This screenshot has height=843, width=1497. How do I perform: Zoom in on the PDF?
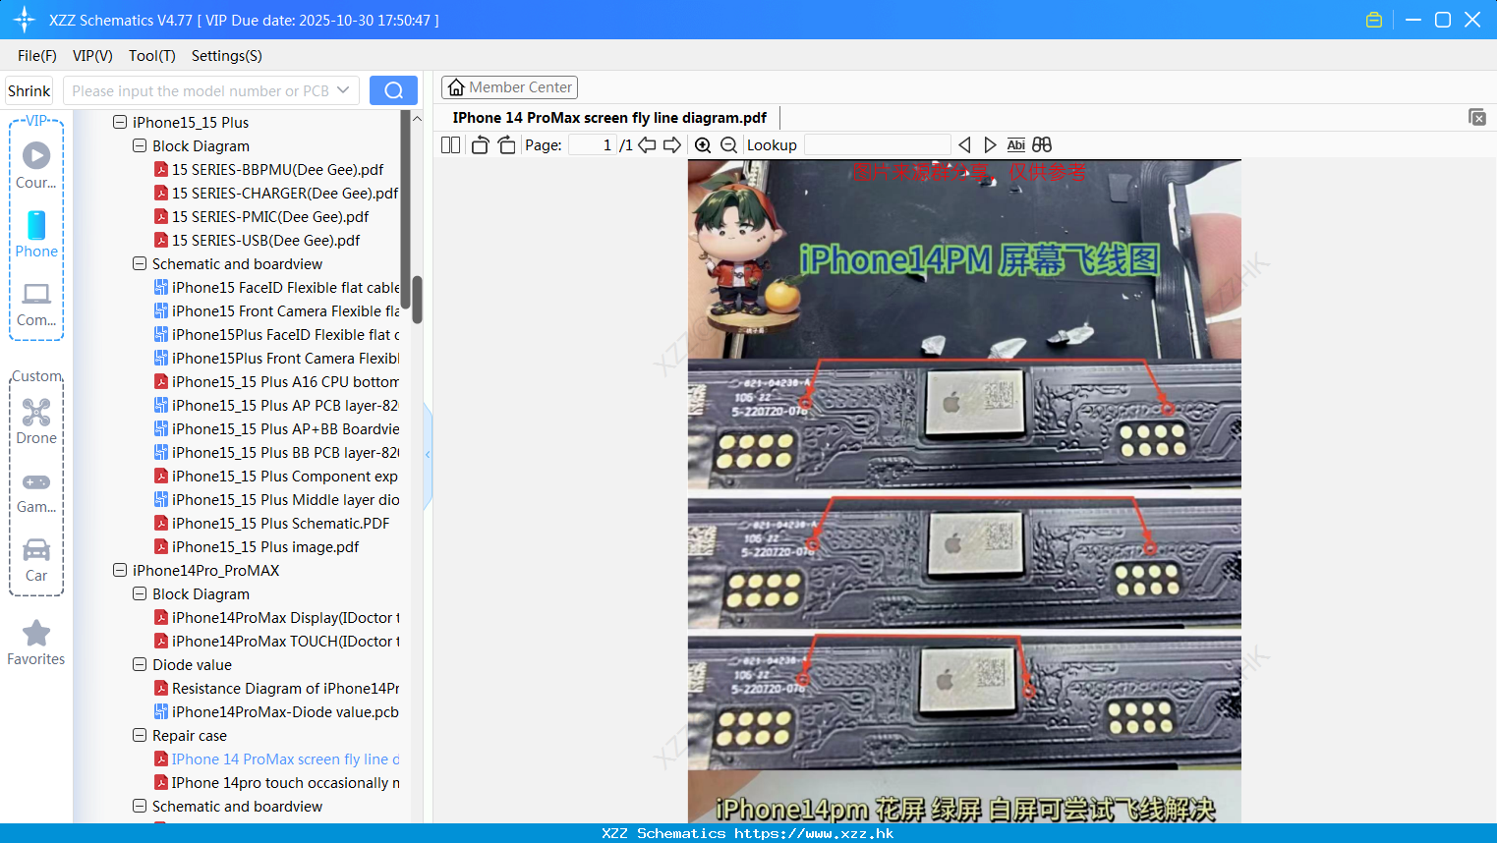(703, 145)
